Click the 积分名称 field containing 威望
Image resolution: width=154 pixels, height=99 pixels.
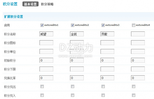(x=46, y=34)
